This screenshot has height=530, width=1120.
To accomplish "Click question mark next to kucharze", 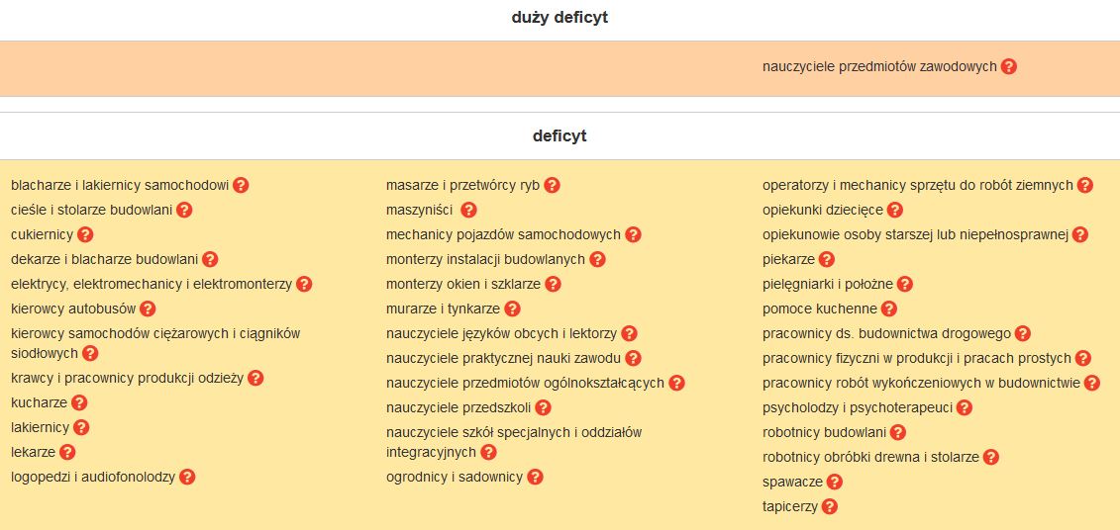I will [79, 403].
